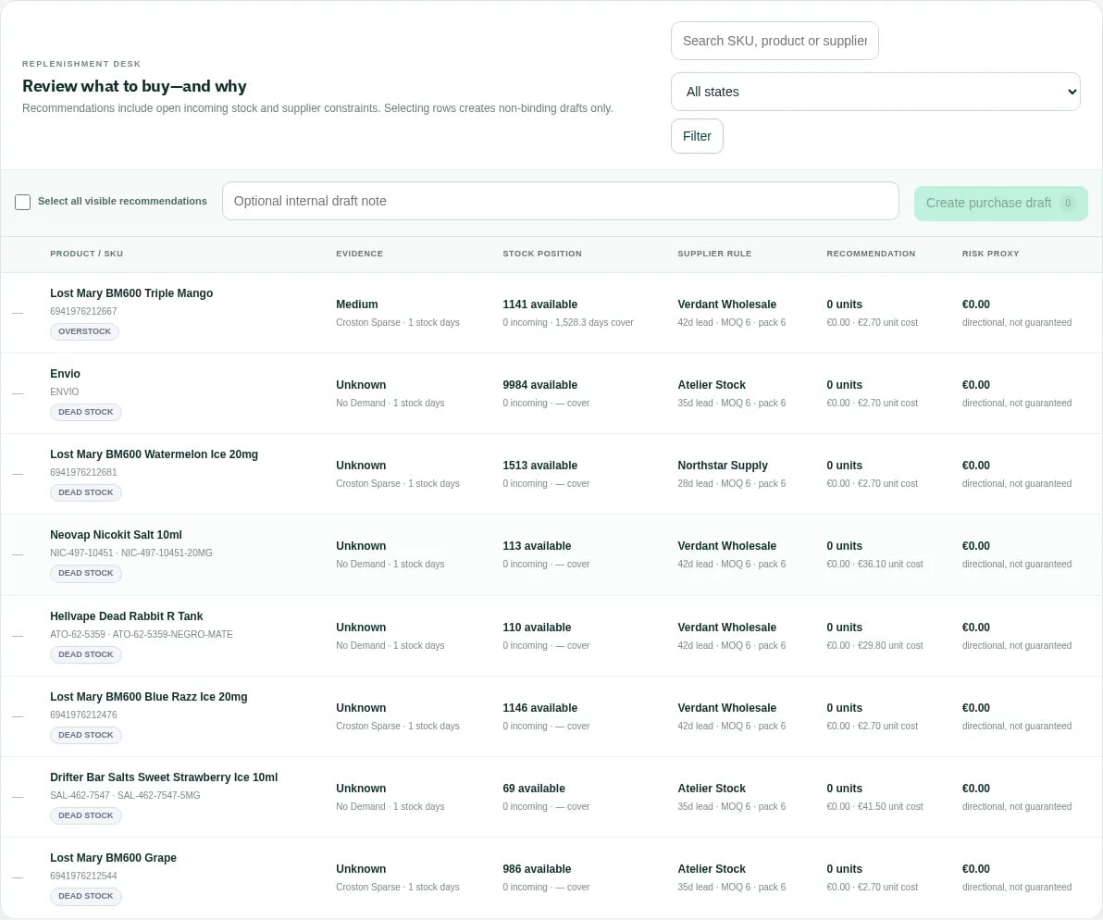1103x920 pixels.
Task: Click '110 available' stock value
Action: click(x=538, y=628)
